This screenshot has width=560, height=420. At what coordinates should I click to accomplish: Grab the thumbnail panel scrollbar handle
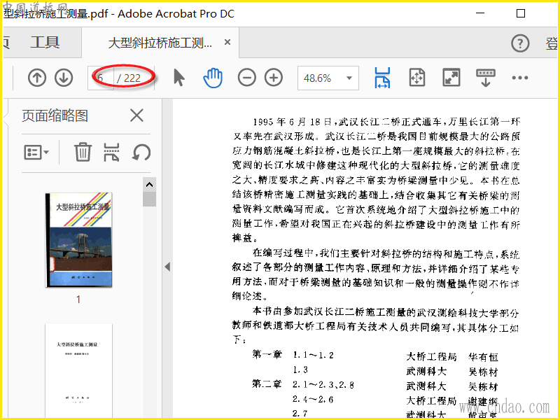(x=149, y=199)
